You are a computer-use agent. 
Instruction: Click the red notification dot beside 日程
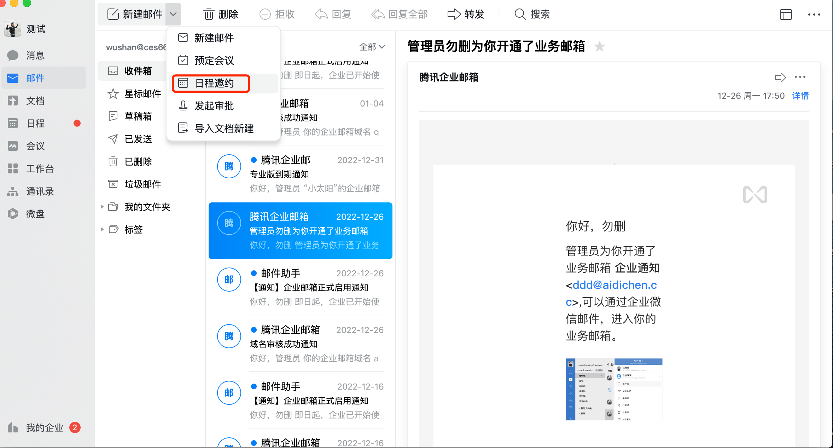pos(77,123)
